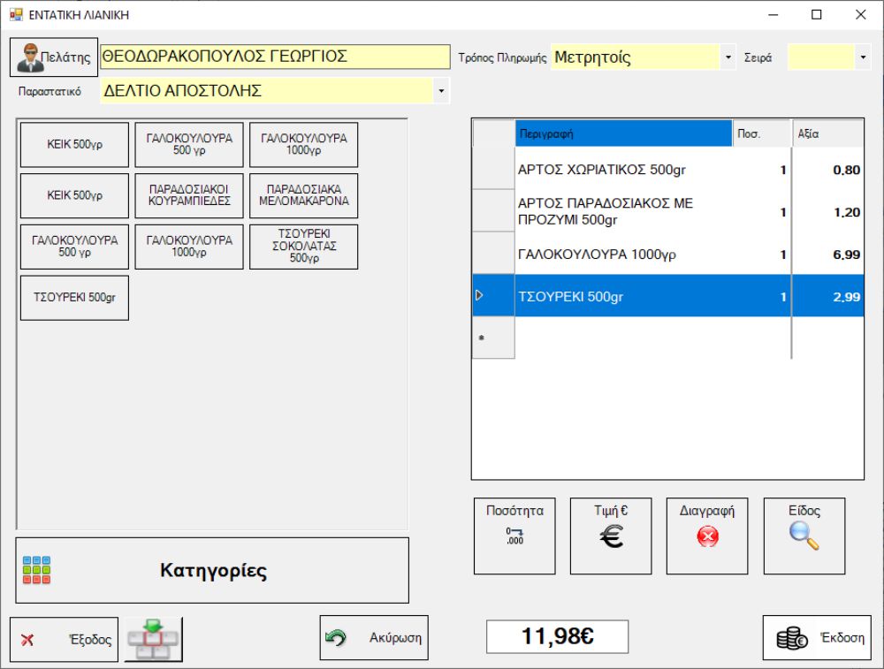
Task: Open the Ποσότητα quantity tool
Action: [x=514, y=536]
